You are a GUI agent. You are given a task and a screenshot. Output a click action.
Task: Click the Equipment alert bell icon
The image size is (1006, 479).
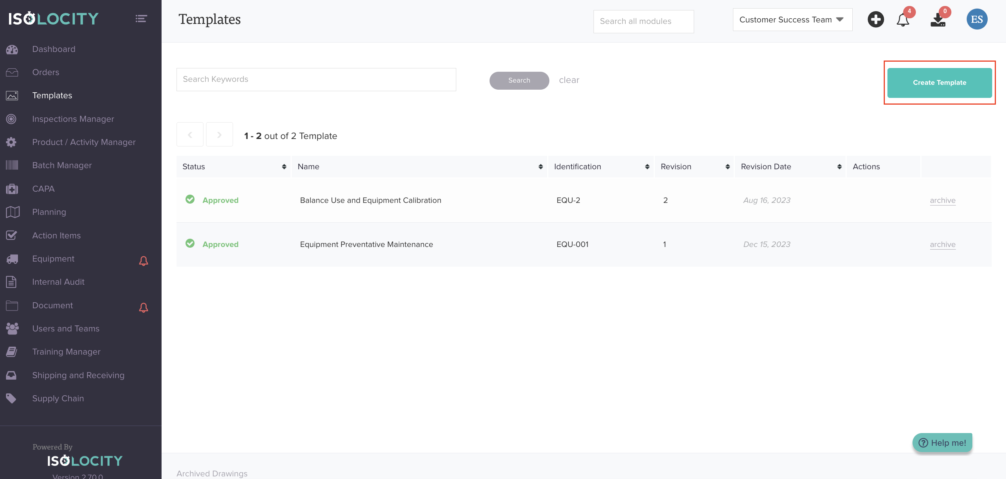point(143,260)
